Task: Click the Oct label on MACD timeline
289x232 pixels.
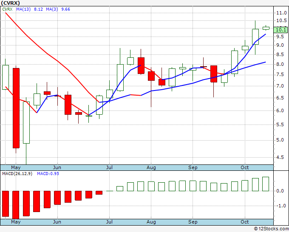Action: pos(245,222)
